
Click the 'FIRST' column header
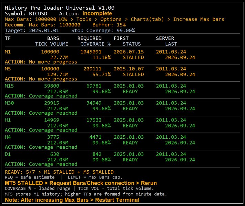[121, 38]
